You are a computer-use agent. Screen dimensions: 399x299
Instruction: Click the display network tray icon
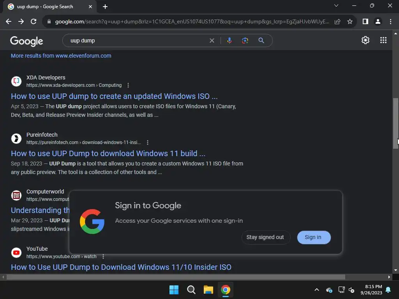click(341, 290)
